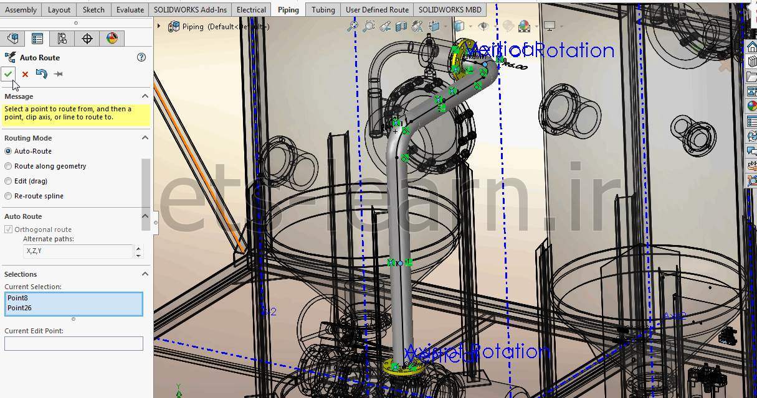Screen dimensions: 757x398
Task: Open the User Defined Route tab
Action: point(378,9)
